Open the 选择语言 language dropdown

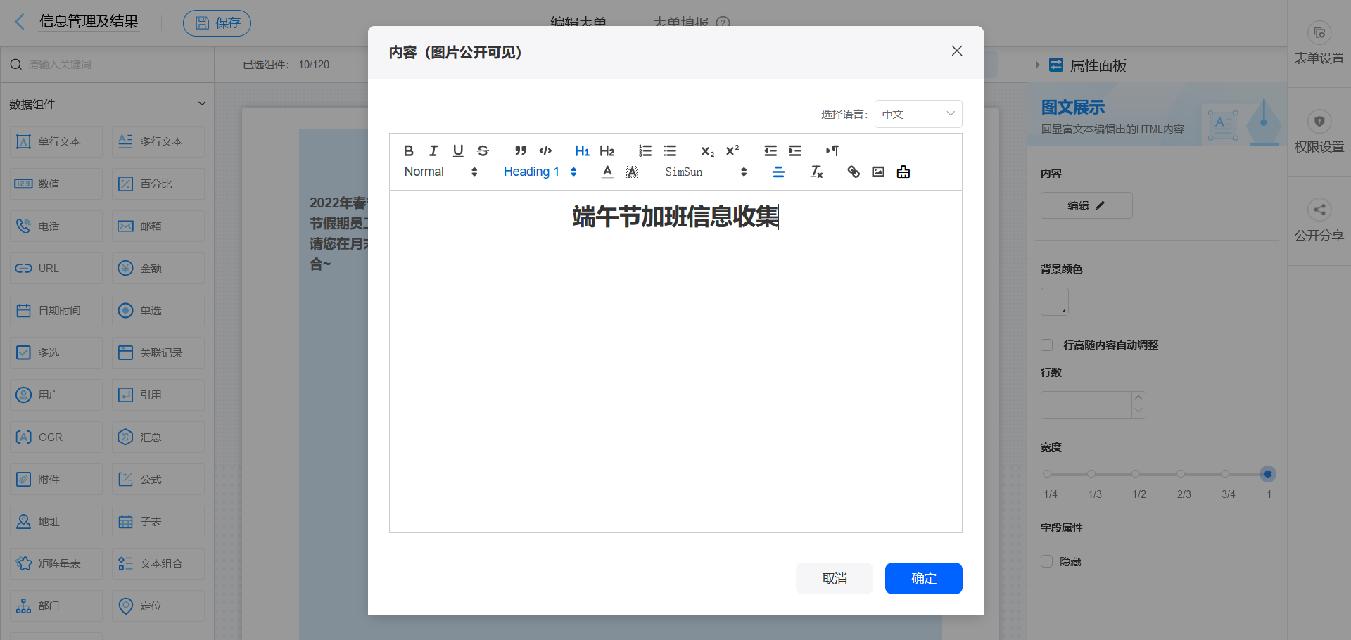[918, 113]
